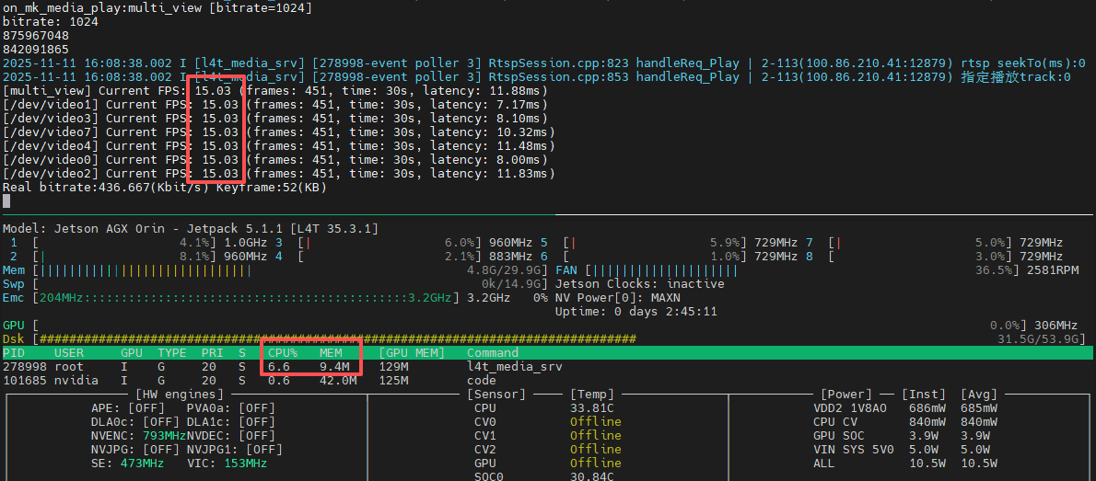Image resolution: width=1096 pixels, height=481 pixels.
Task: Click the [Power] panel heading
Action: tap(845, 394)
